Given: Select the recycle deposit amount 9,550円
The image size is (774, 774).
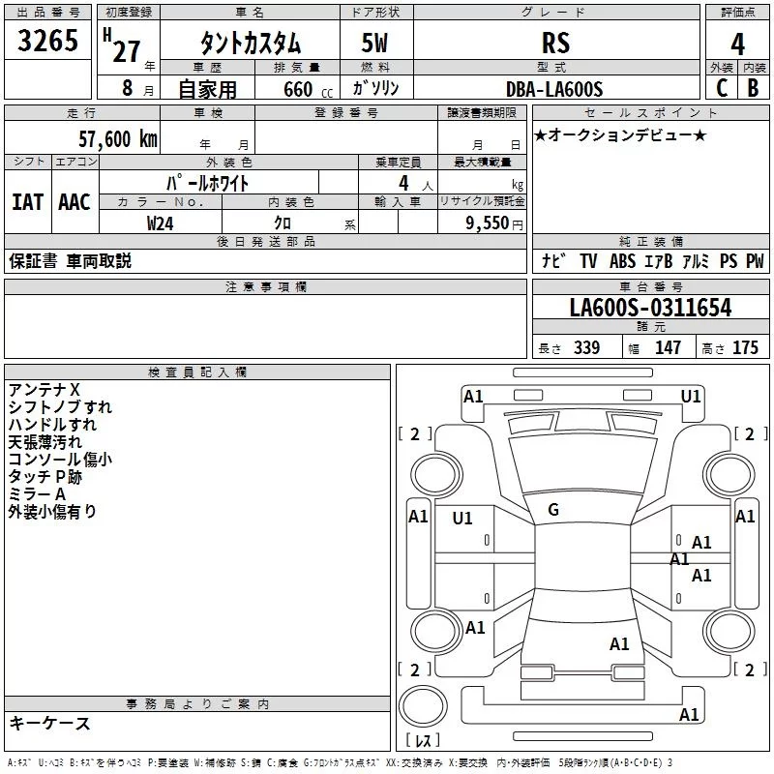Looking at the screenshot, I should 494,223.
